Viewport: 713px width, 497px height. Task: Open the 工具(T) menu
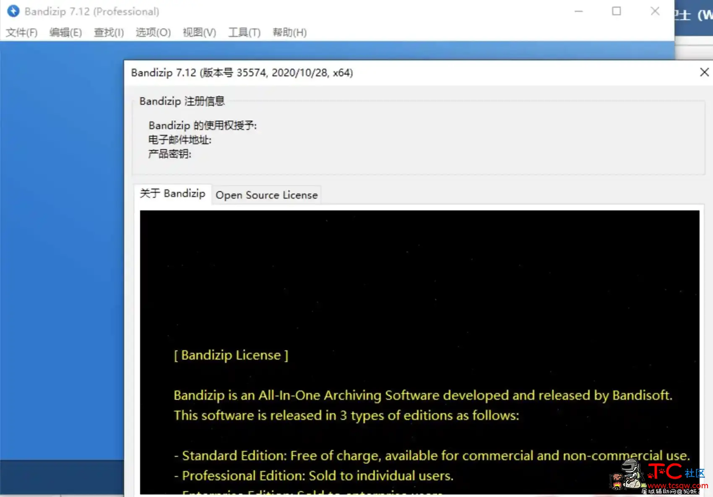(x=244, y=32)
